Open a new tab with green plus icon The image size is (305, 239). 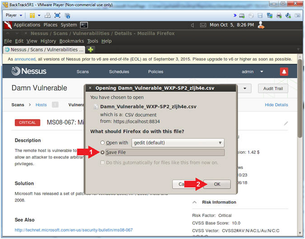pos(90,50)
